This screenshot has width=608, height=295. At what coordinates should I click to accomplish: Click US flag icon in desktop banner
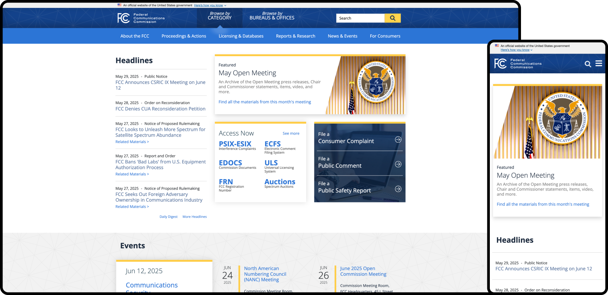click(x=120, y=5)
